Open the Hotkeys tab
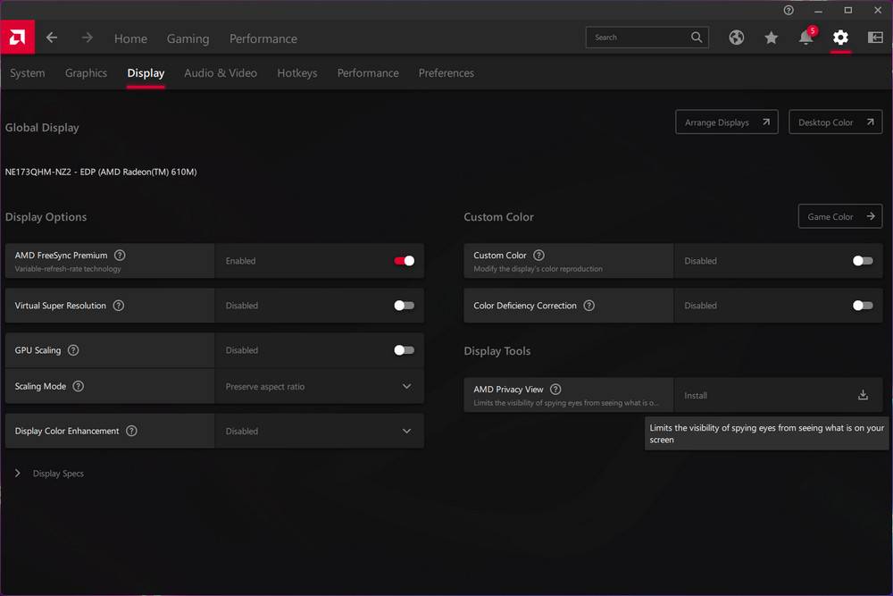Image resolution: width=893 pixels, height=596 pixels. coord(296,73)
